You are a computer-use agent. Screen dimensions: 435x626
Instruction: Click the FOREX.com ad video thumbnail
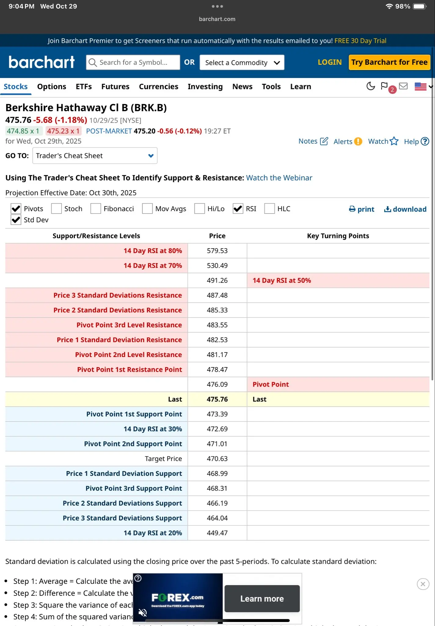pyautogui.click(x=178, y=598)
